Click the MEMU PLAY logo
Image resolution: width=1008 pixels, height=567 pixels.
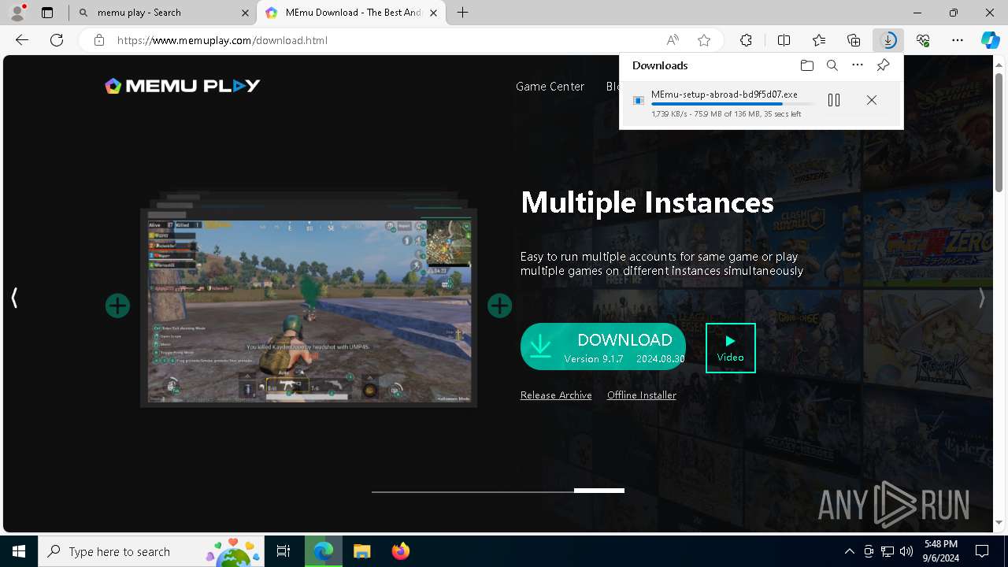pyautogui.click(x=183, y=86)
